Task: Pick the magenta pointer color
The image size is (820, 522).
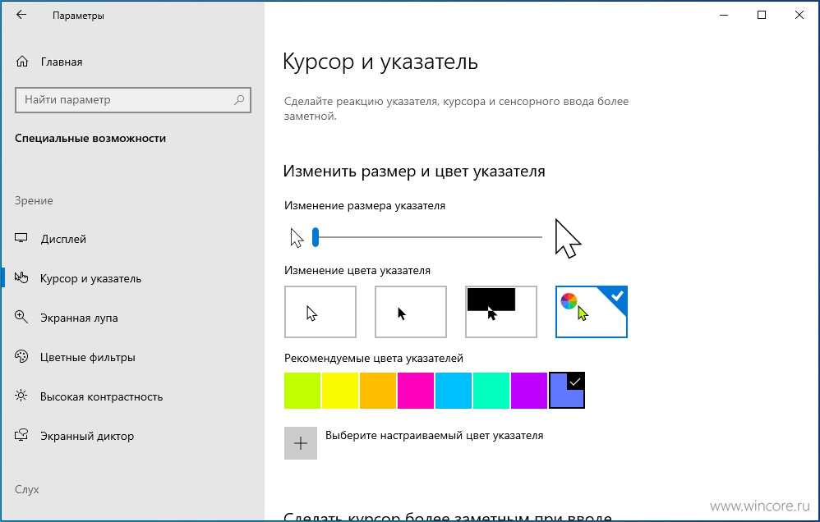Action: (x=415, y=391)
